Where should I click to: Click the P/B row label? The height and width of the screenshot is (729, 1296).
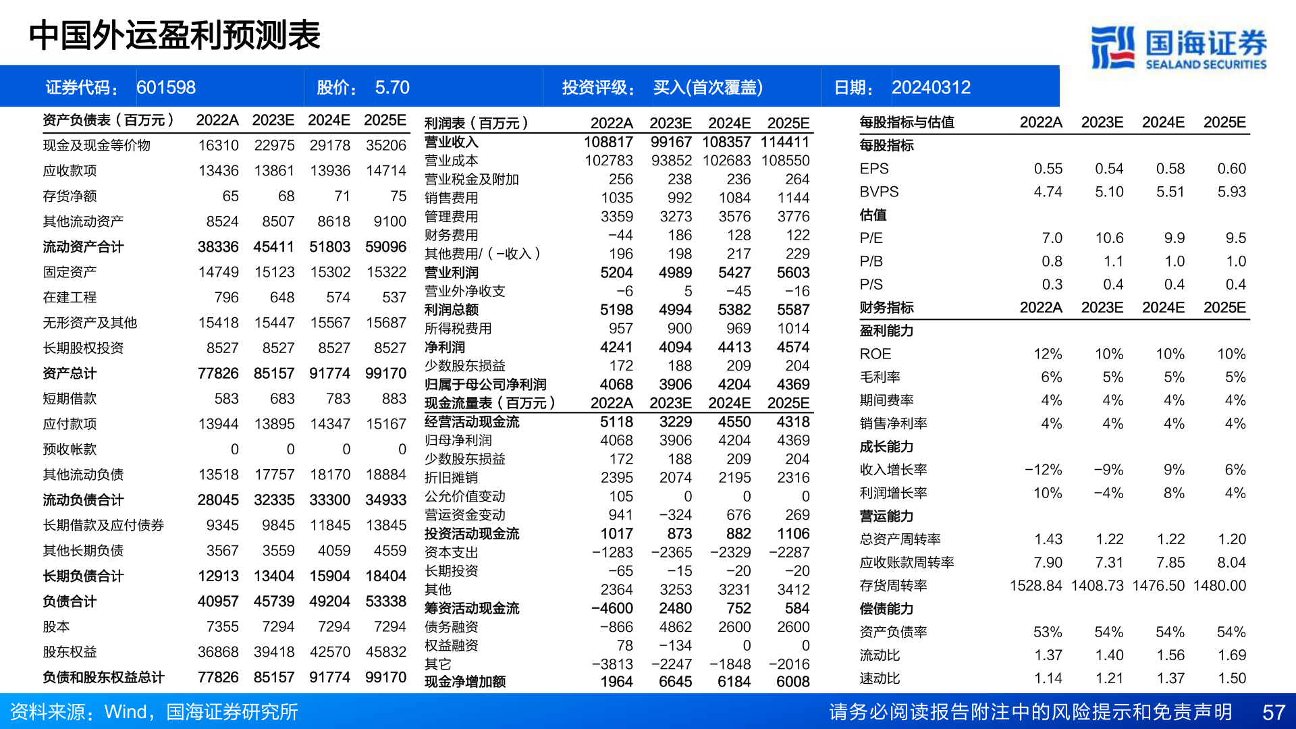(x=871, y=261)
